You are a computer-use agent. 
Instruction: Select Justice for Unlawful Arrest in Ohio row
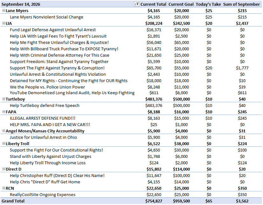(131, 137)
